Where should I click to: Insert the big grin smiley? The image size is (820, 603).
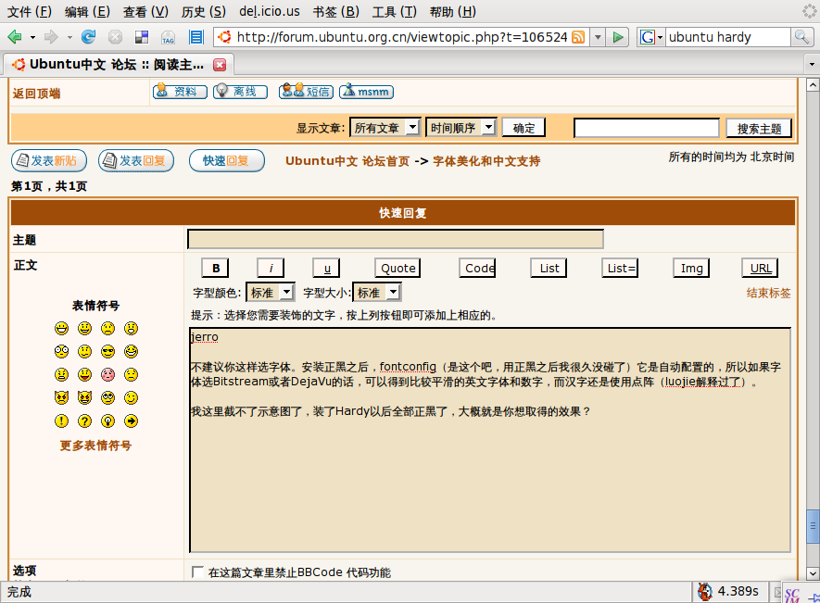click(62, 329)
